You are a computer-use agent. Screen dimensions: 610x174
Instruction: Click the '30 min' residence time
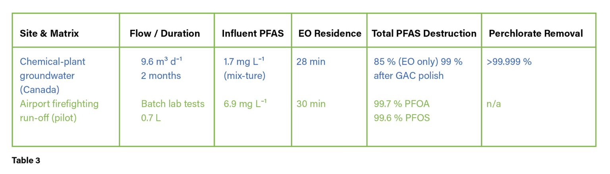[x=311, y=104]
